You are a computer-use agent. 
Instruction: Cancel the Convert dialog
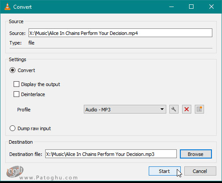click(200, 171)
